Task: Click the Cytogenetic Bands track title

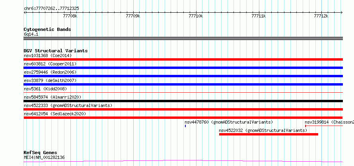Action: [47, 29]
